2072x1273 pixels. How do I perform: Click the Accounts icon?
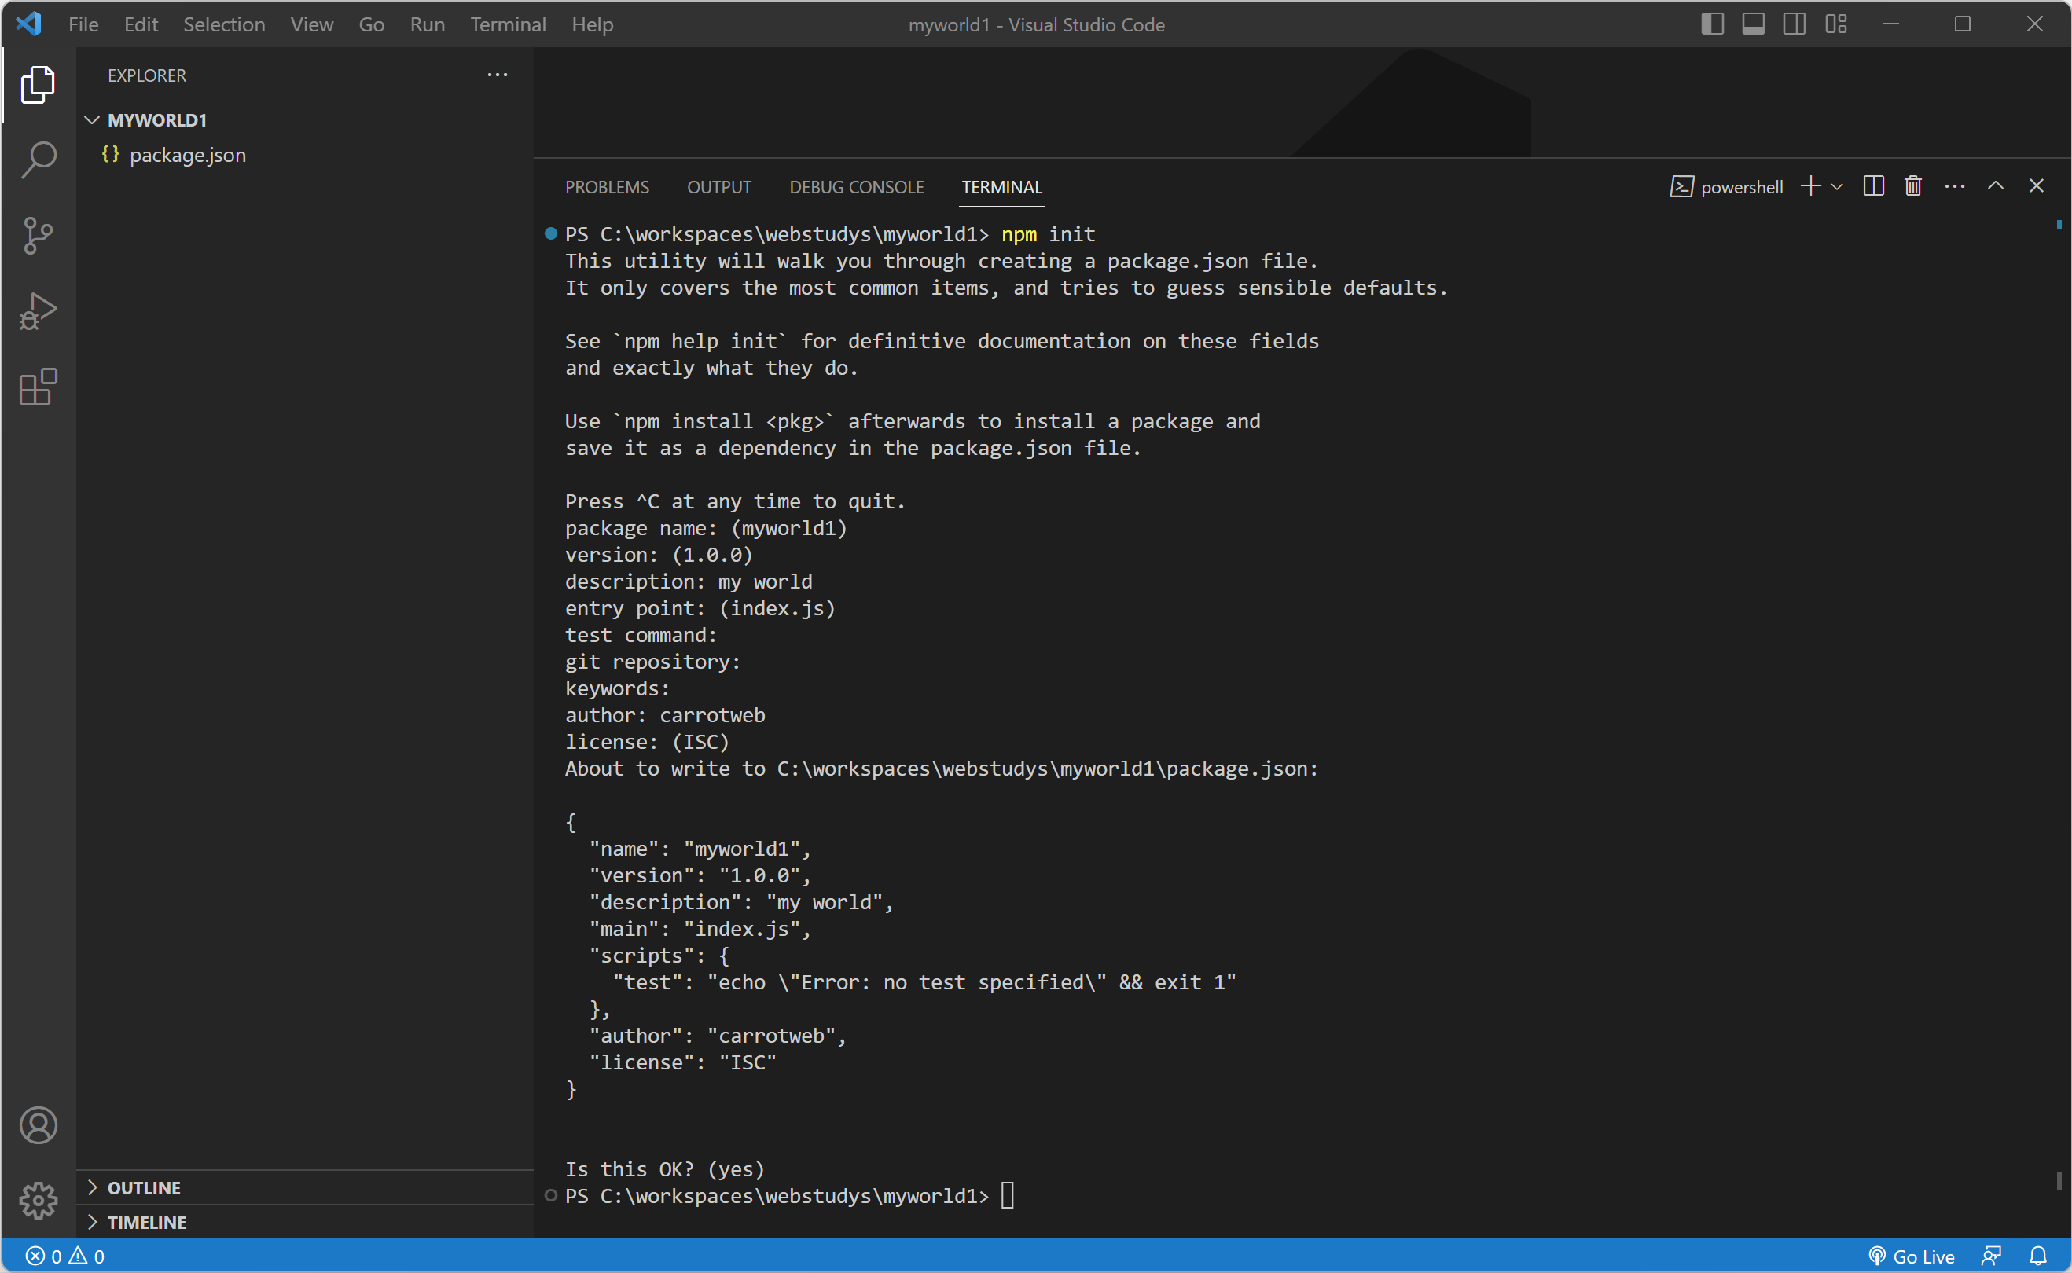(38, 1125)
